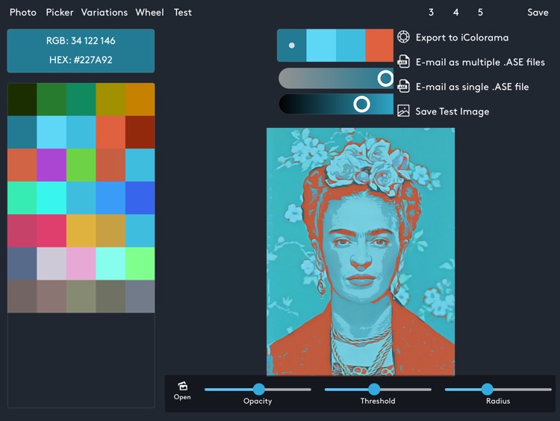This screenshot has height=421, width=560.
Task: Click E-mail as single .ASE file
Action: tap(472, 87)
